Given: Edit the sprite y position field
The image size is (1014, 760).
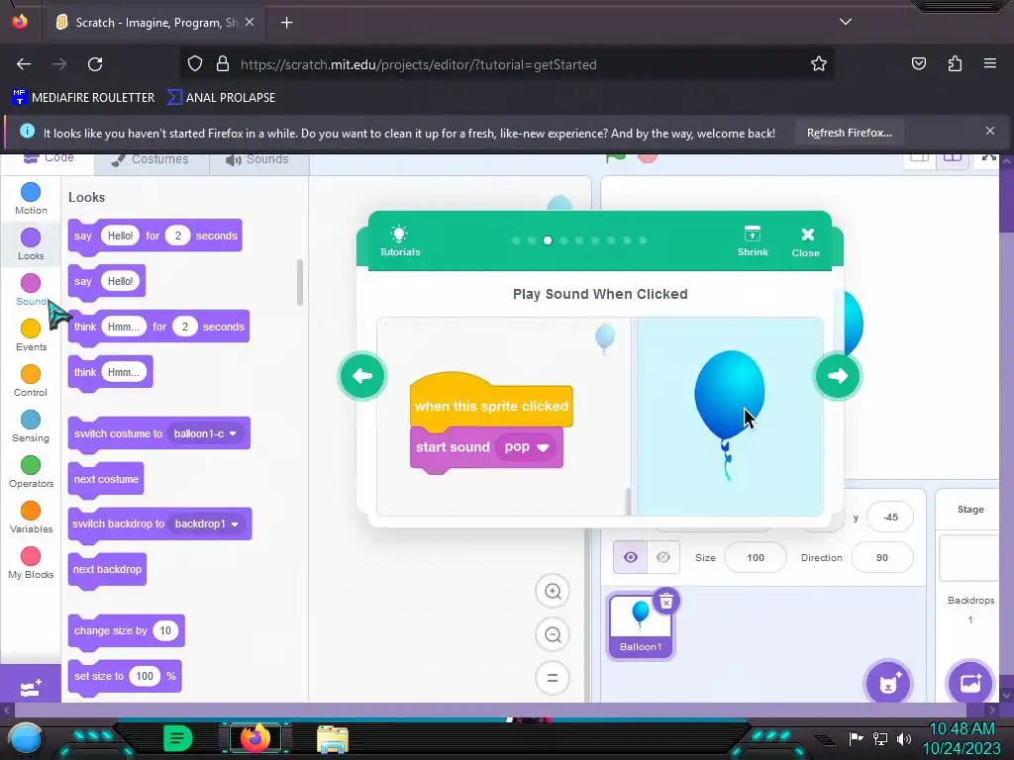Looking at the screenshot, I should click(890, 517).
